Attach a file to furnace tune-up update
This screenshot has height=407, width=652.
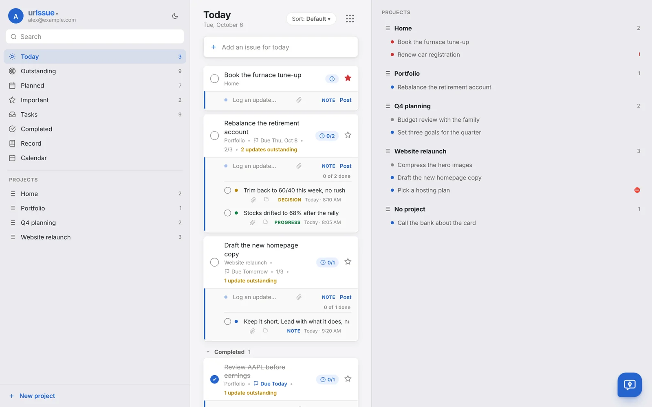(299, 100)
